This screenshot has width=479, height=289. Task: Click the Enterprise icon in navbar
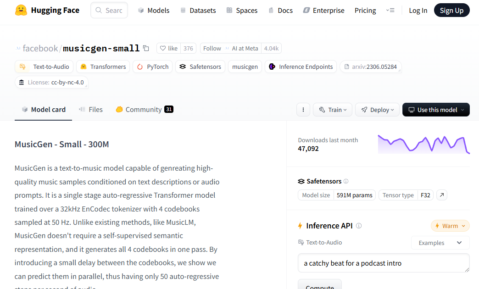pos(306,11)
